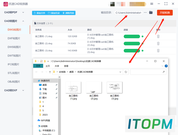Viewport: 178px width, 135px height.
Task: Select WPS网盘 in Explorer tree
Action: [45, 120]
